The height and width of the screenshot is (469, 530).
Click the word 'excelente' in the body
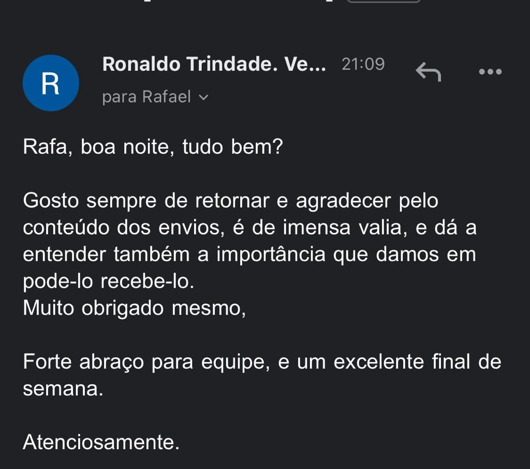378,362
